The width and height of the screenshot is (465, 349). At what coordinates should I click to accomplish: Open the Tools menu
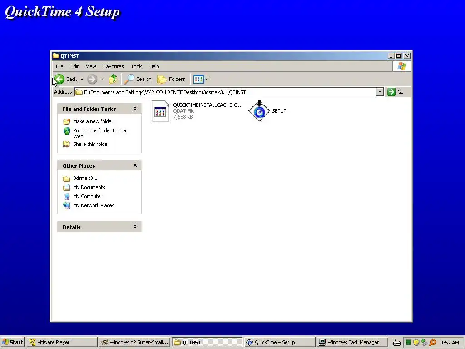pos(136,66)
